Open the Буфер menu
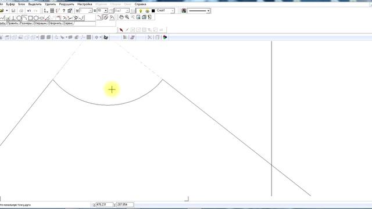 coord(10,4)
